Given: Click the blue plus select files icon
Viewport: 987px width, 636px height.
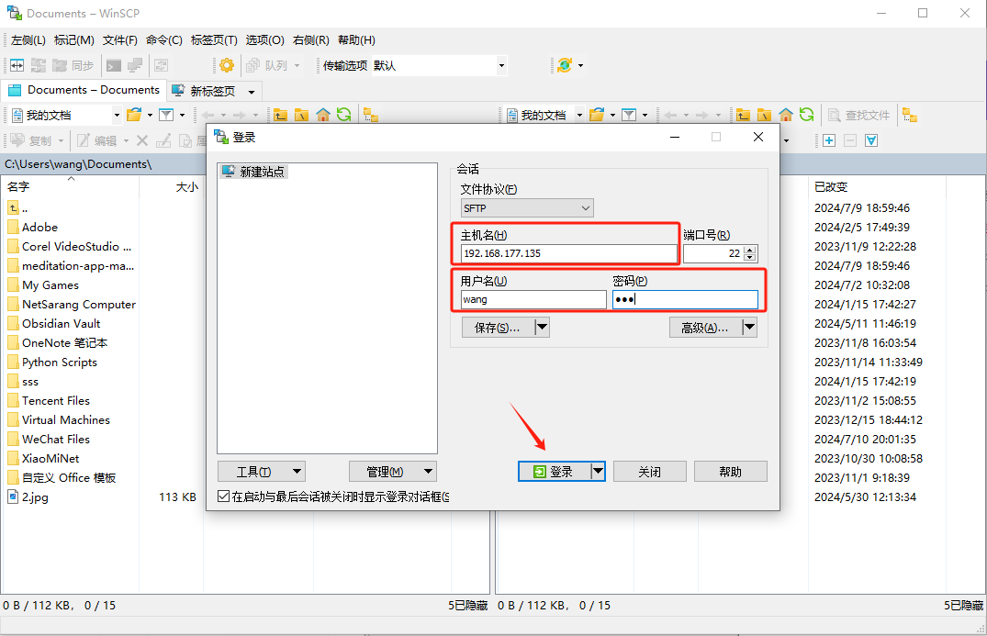Looking at the screenshot, I should click(x=829, y=141).
